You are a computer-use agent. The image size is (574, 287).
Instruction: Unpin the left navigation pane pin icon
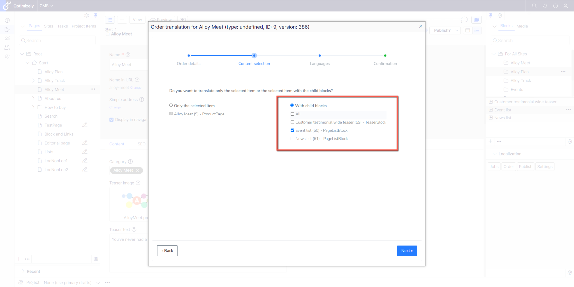point(96,15)
